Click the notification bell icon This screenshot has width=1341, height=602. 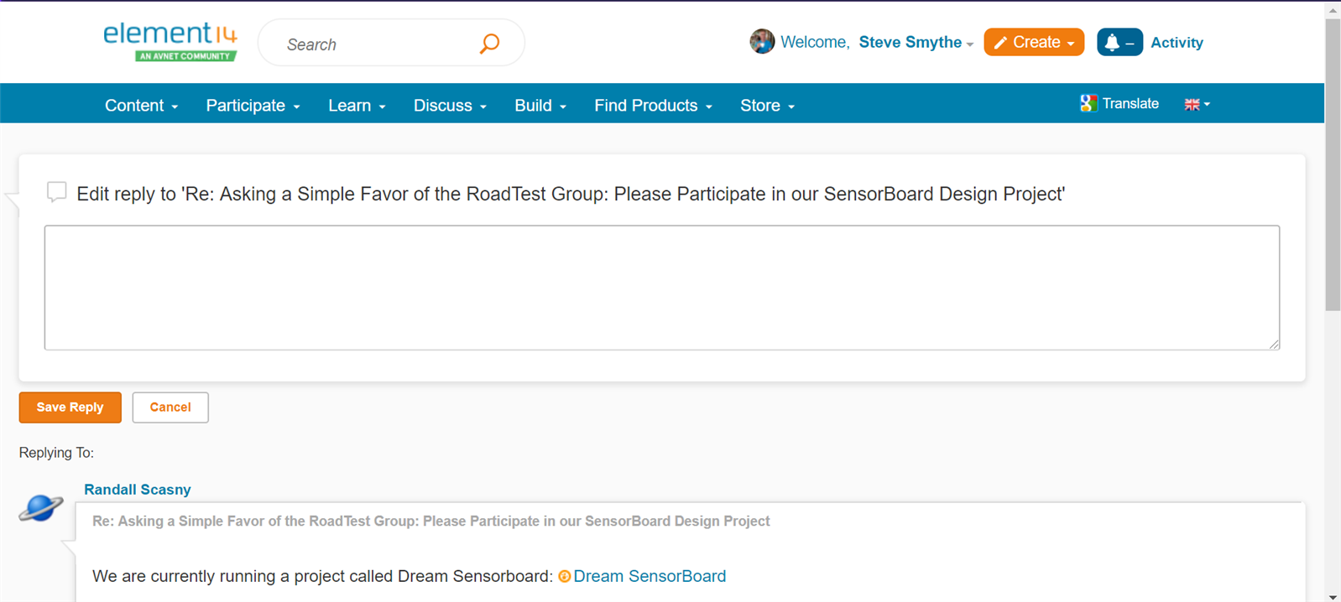click(1112, 43)
